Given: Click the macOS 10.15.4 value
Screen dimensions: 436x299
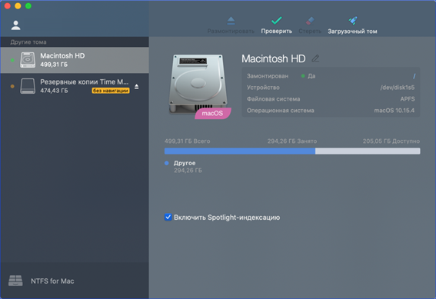Looking at the screenshot, I should [394, 111].
